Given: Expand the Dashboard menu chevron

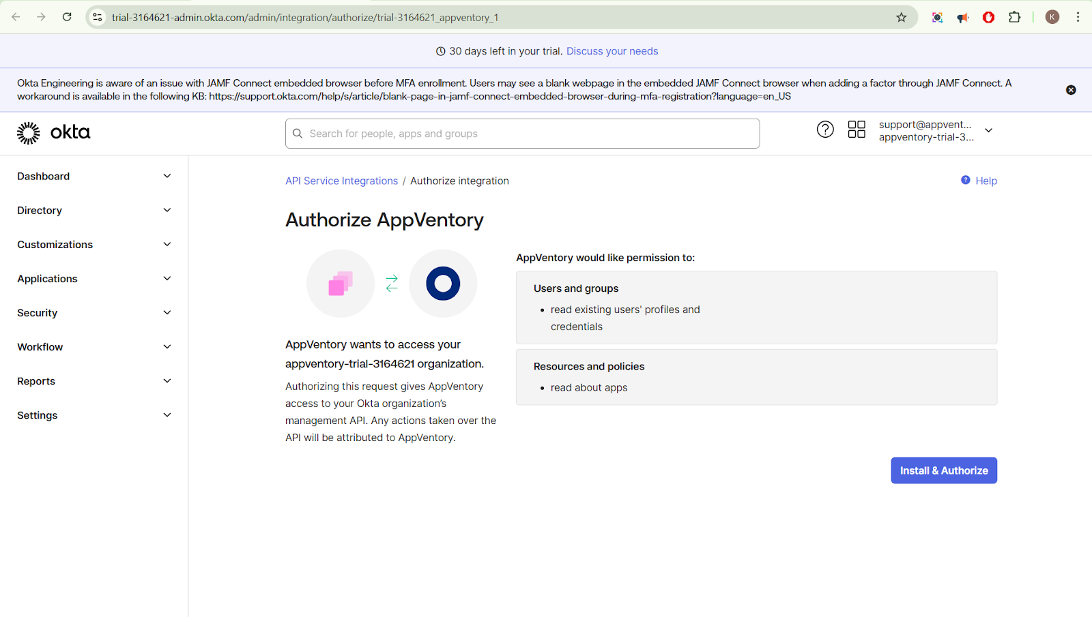Looking at the screenshot, I should (167, 176).
